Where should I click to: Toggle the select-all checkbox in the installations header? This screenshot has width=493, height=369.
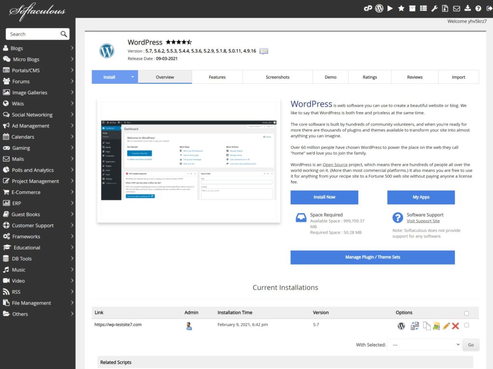point(466,313)
